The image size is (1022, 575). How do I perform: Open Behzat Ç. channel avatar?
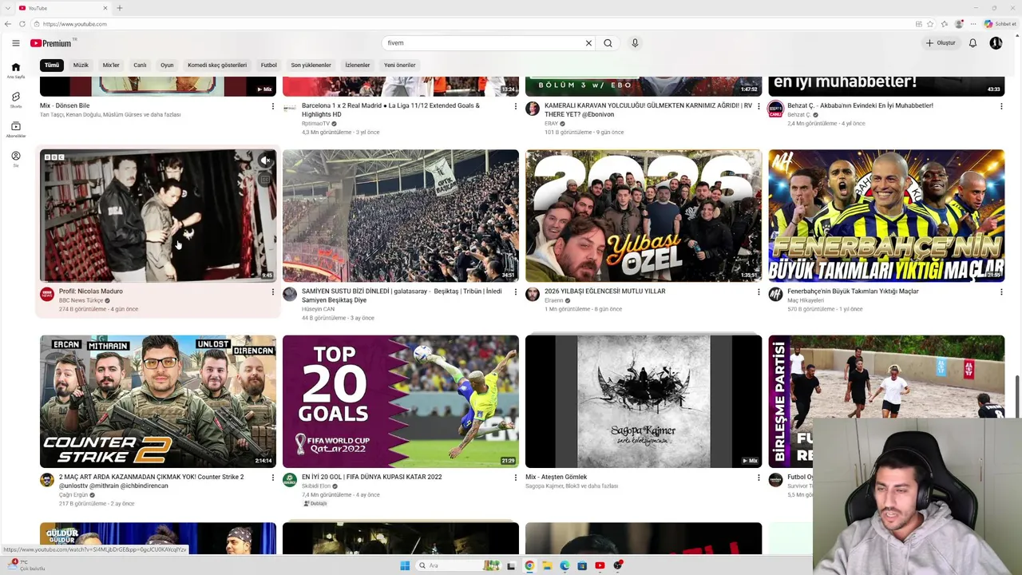(775, 109)
